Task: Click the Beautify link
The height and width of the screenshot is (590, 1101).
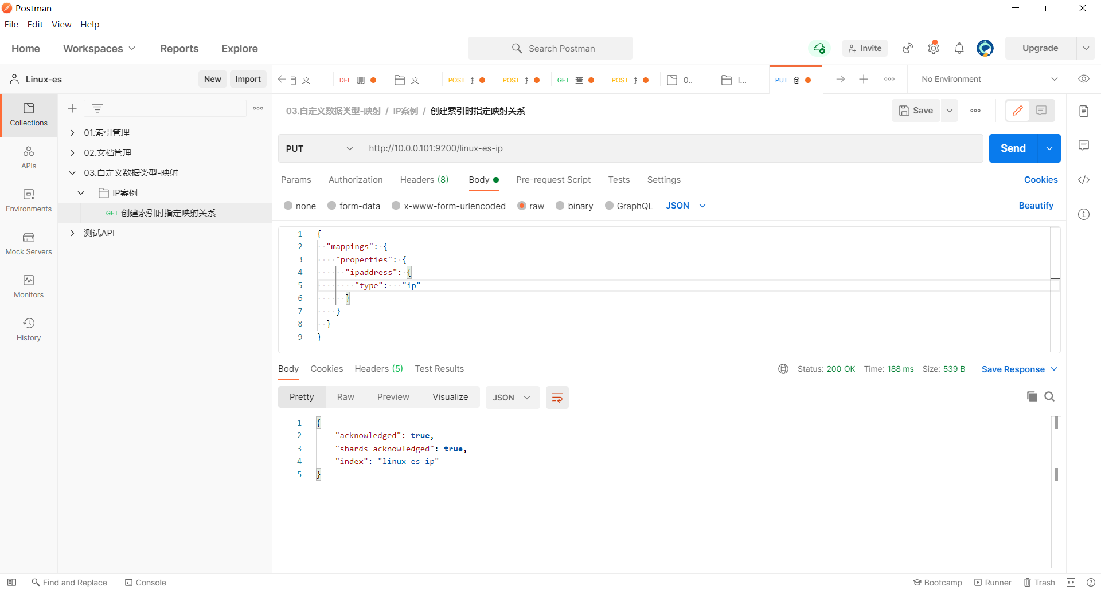Action: [1036, 206]
